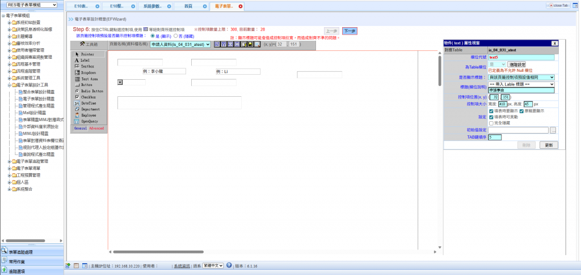The image size is (581, 275).
Task: Choose the DateTime tool in the toolbox
Action: tap(85, 103)
